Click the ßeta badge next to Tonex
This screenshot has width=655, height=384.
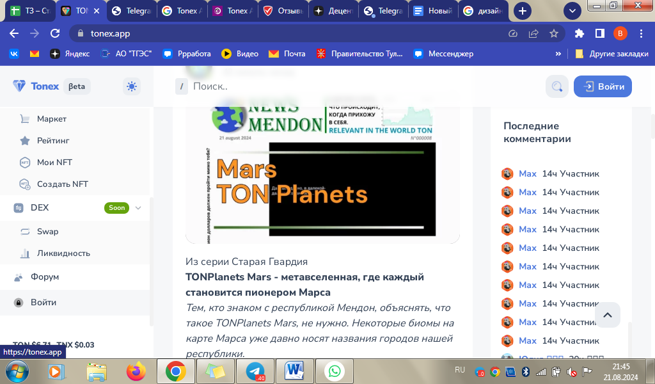coord(77,86)
